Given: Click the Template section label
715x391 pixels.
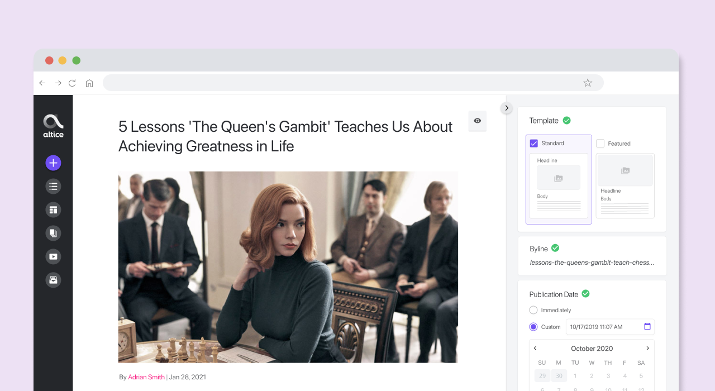Looking at the screenshot, I should (x=544, y=121).
